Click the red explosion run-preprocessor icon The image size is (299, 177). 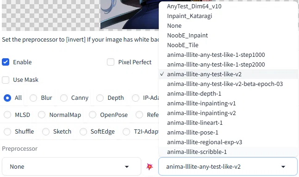[149, 166]
